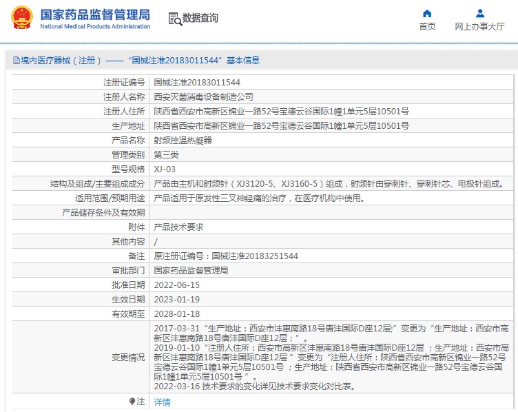
Task: Select expiry date 2028-01-18
Action: [x=177, y=314]
